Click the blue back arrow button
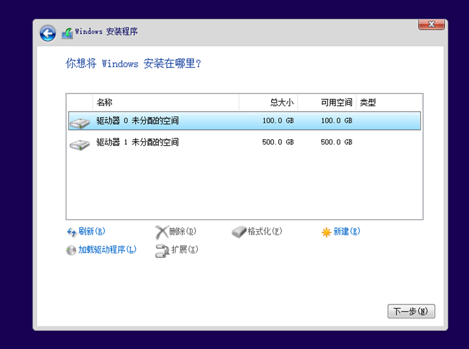The height and width of the screenshot is (349, 469). pyautogui.click(x=48, y=33)
